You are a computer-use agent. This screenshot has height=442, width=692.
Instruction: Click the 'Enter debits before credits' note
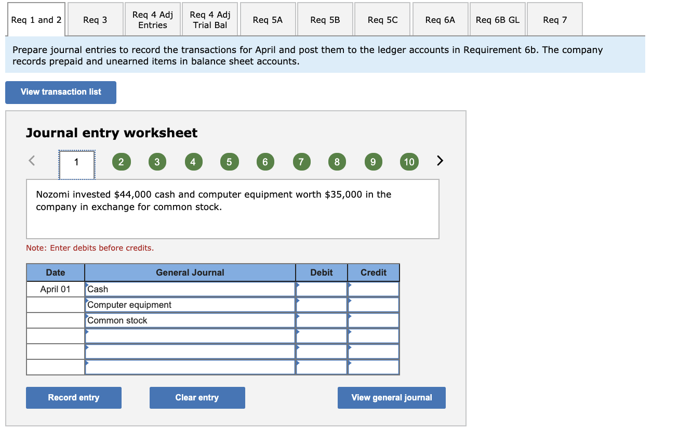(90, 248)
